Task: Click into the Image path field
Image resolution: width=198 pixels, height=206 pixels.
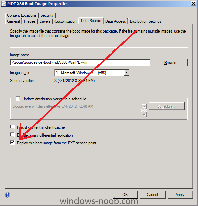Action: [80, 62]
